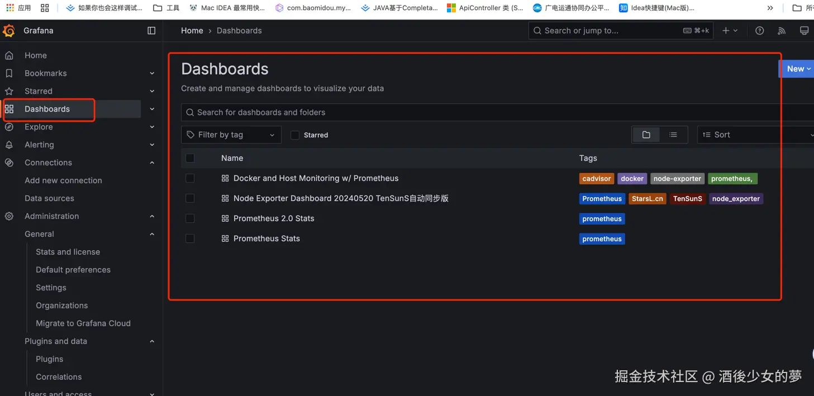
Task: Open the Filter by tag dropdown
Action: [231, 135]
